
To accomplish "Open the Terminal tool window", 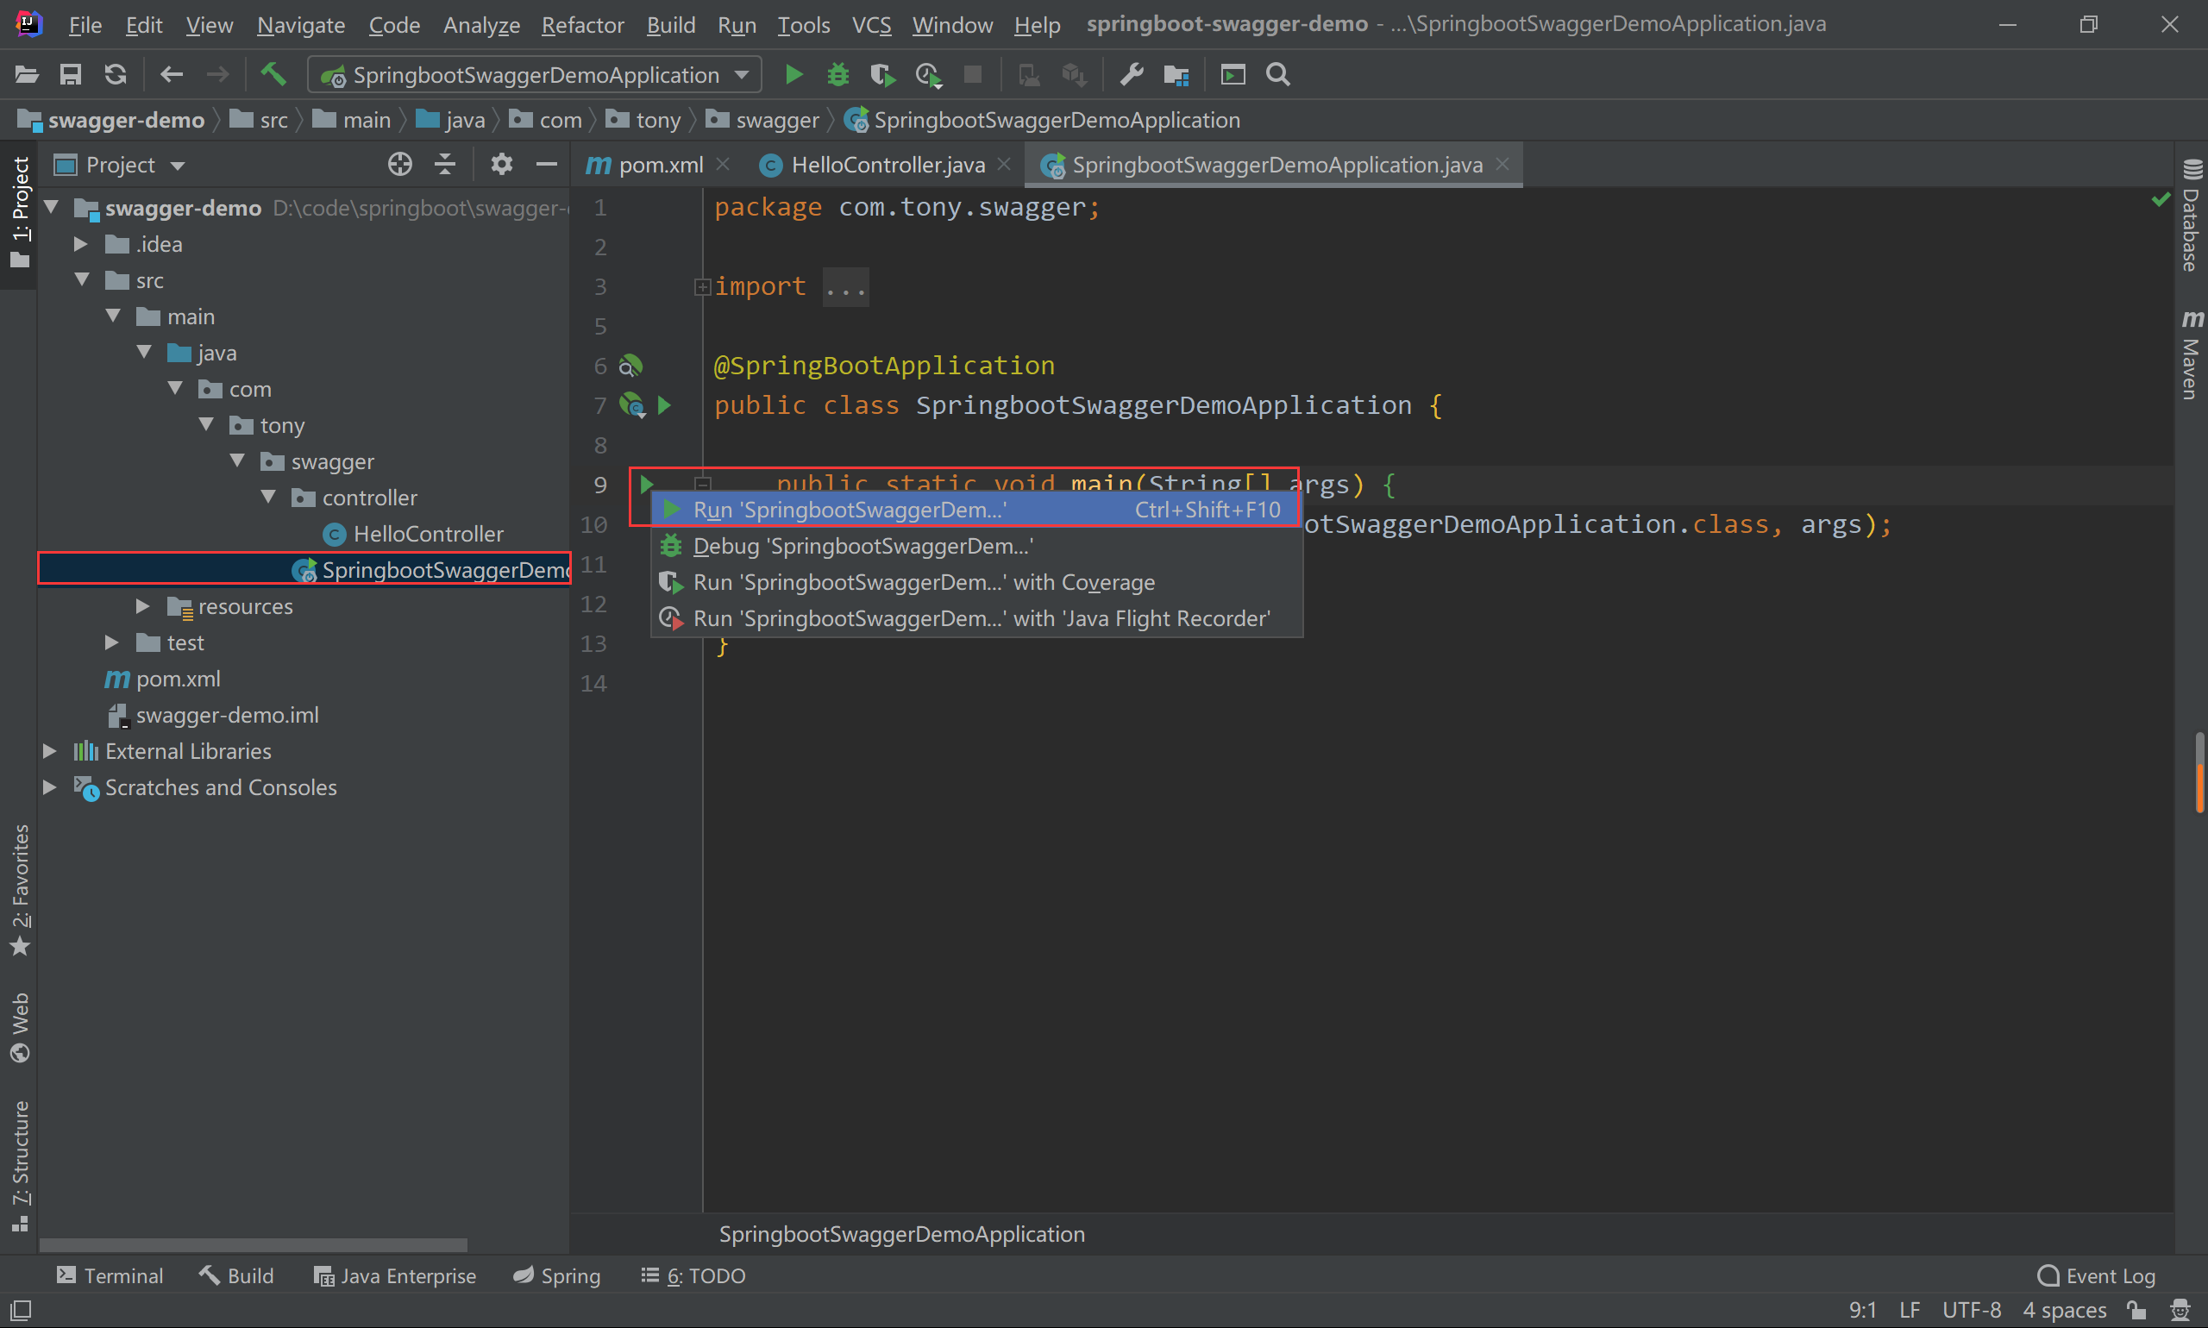I will [110, 1275].
